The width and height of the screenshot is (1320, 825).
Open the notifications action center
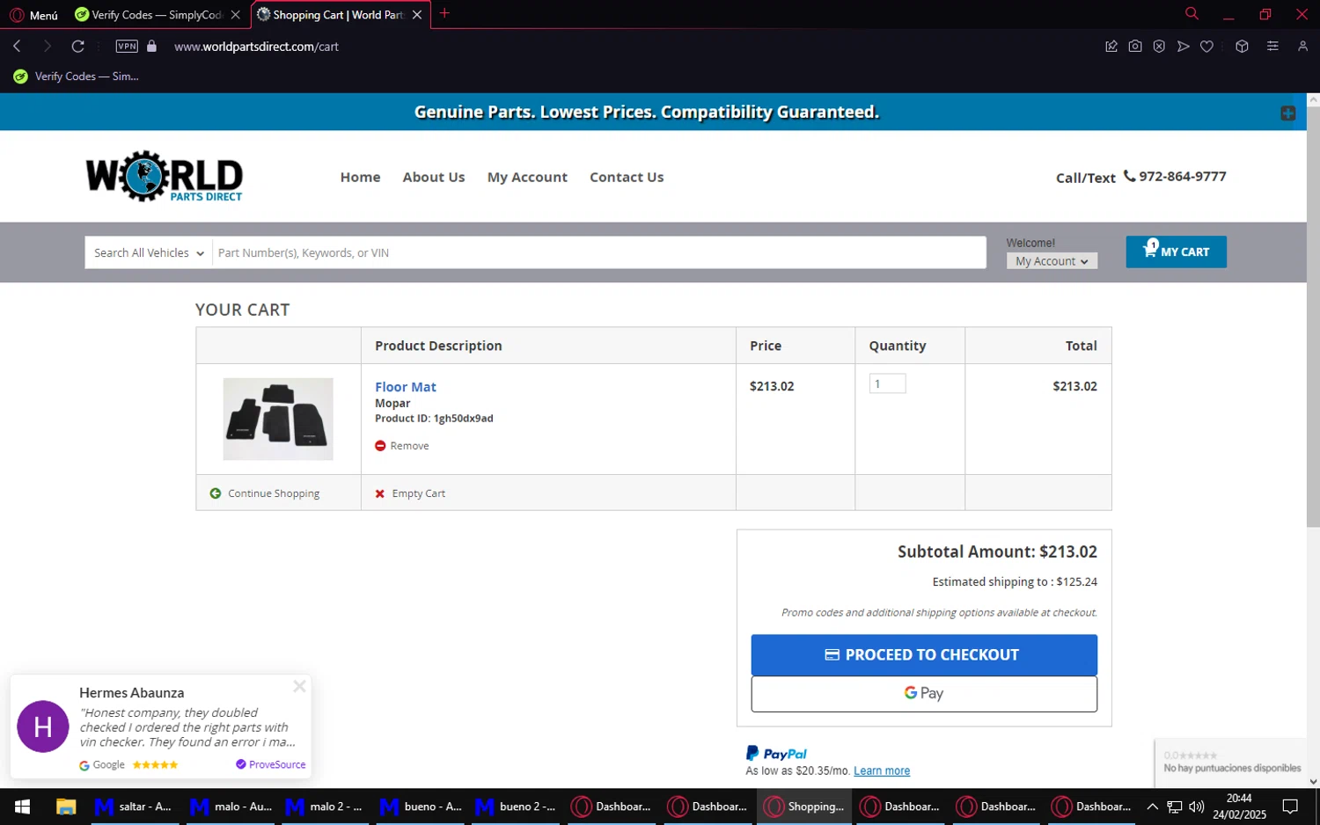pos(1290,807)
